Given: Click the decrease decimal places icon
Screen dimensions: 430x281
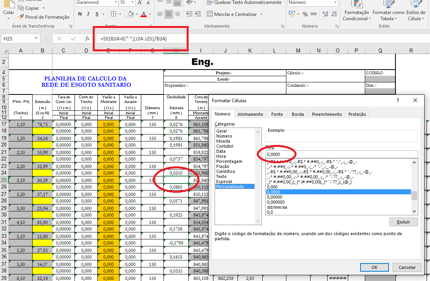Looking at the screenshot, I should point(334,14).
